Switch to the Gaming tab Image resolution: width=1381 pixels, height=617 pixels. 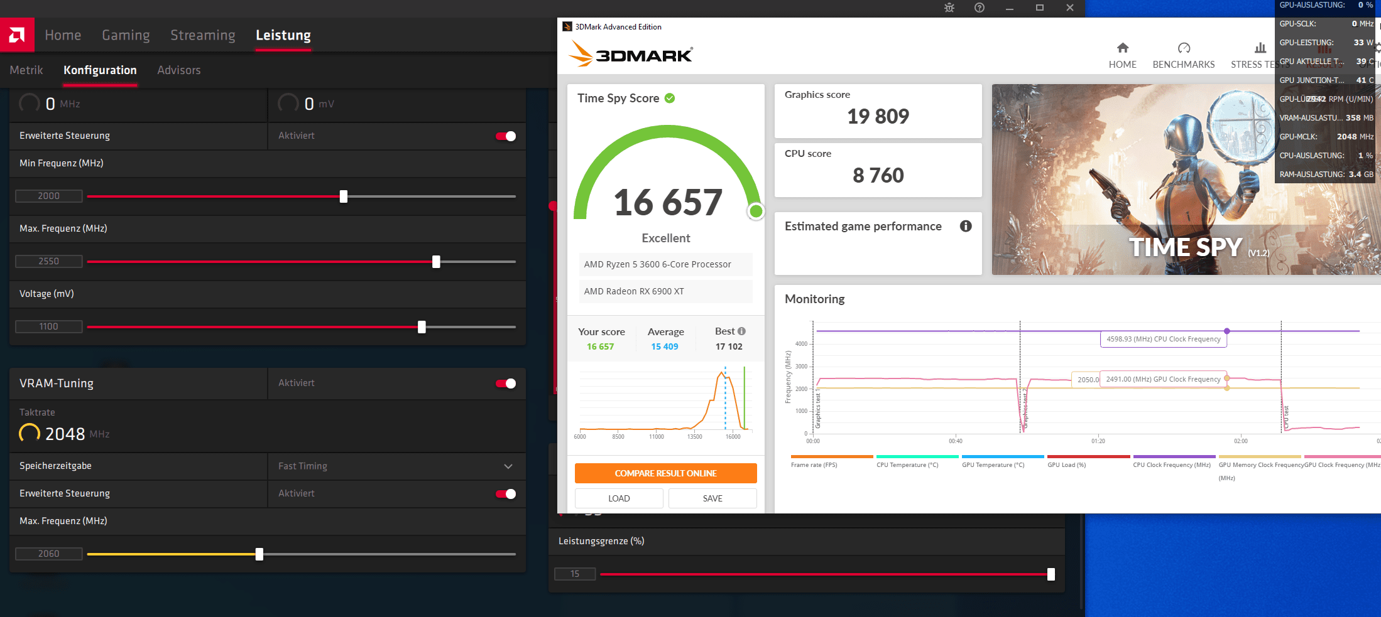tap(126, 35)
